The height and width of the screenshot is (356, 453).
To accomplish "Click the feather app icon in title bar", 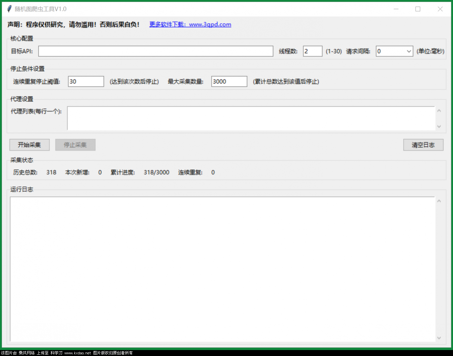I will (x=9, y=9).
